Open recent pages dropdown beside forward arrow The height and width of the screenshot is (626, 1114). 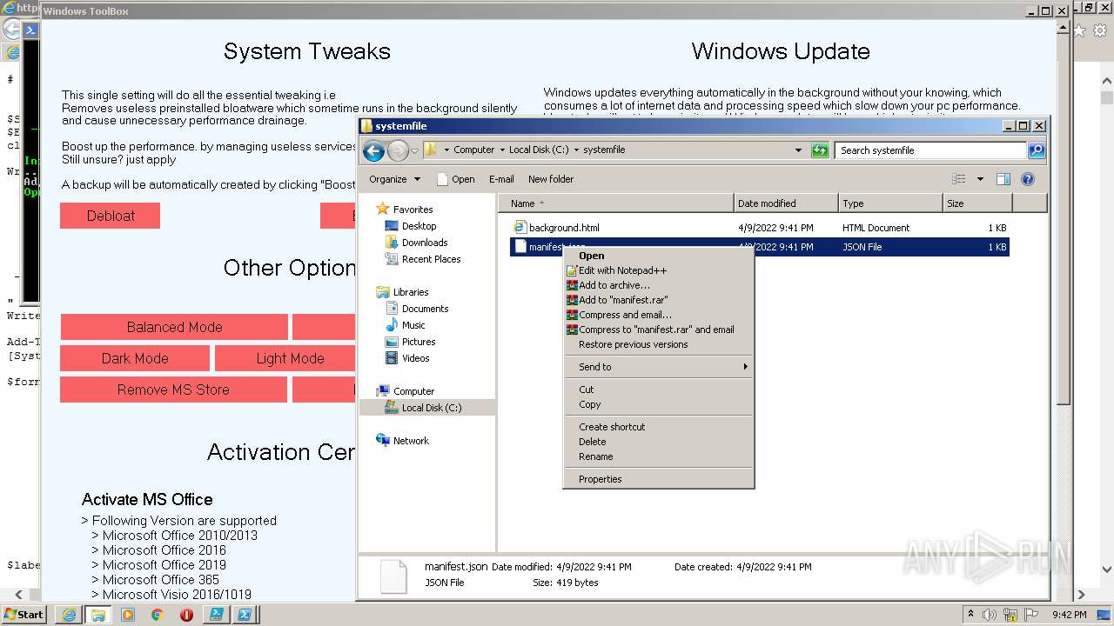[x=414, y=150]
